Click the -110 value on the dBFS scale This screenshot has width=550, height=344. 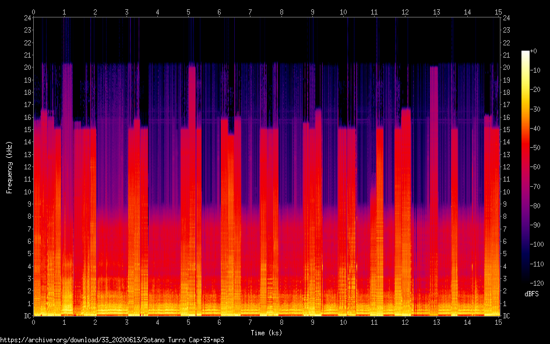tap(537, 264)
